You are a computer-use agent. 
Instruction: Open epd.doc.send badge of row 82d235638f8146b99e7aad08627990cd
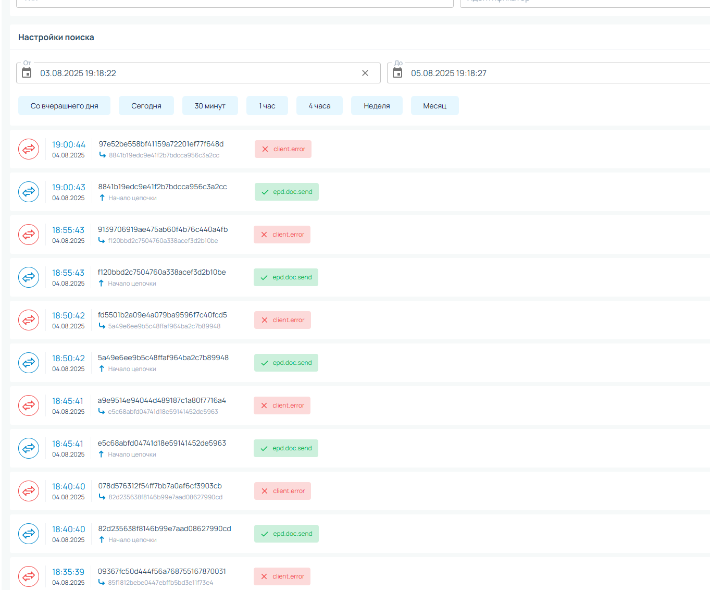[287, 534]
